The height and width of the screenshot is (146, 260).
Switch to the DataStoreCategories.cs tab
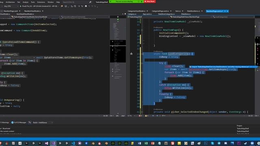click(166, 14)
